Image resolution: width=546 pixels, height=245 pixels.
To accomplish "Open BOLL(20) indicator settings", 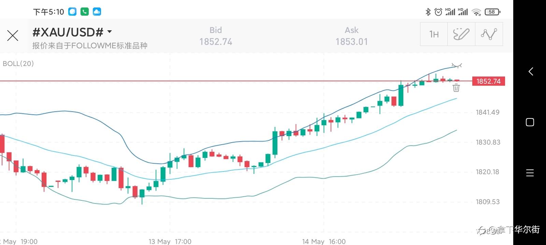I will pyautogui.click(x=18, y=64).
